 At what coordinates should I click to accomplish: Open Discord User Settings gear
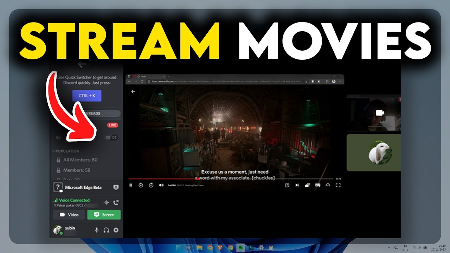pos(116,230)
